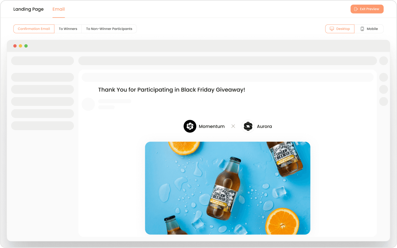The width and height of the screenshot is (397, 248).
Task: Click the Momentum brand logo
Action: click(190, 126)
